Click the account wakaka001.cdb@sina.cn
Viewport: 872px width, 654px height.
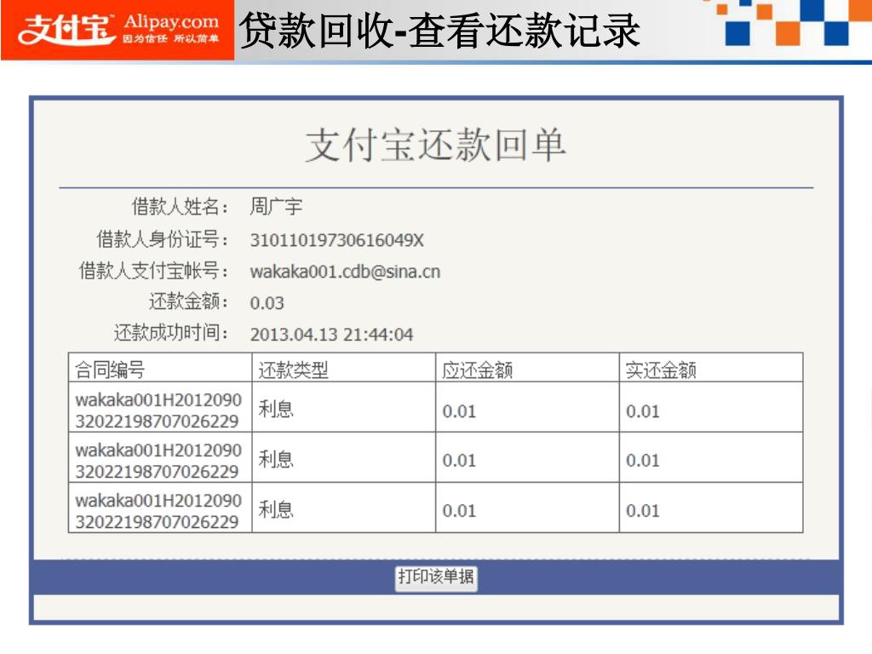coord(345,272)
